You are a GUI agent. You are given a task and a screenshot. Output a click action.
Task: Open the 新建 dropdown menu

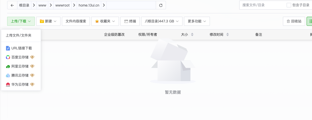48,21
